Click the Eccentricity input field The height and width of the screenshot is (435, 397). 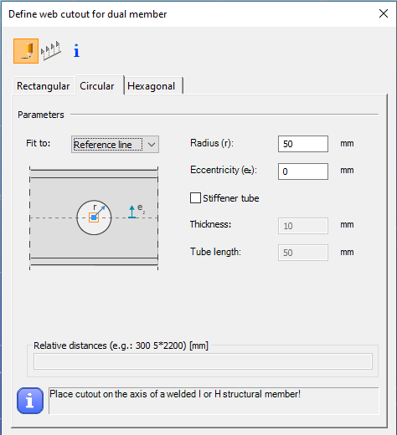point(303,171)
